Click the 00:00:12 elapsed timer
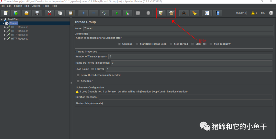This screenshot has height=139, width=276. click(241, 13)
